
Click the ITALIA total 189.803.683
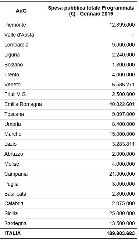tap(121, 234)
